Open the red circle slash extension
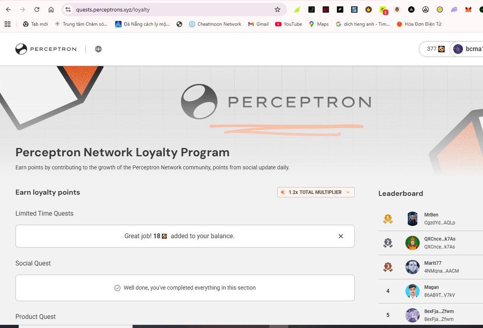The height and width of the screenshot is (328, 483). pyautogui.click(x=326, y=9)
